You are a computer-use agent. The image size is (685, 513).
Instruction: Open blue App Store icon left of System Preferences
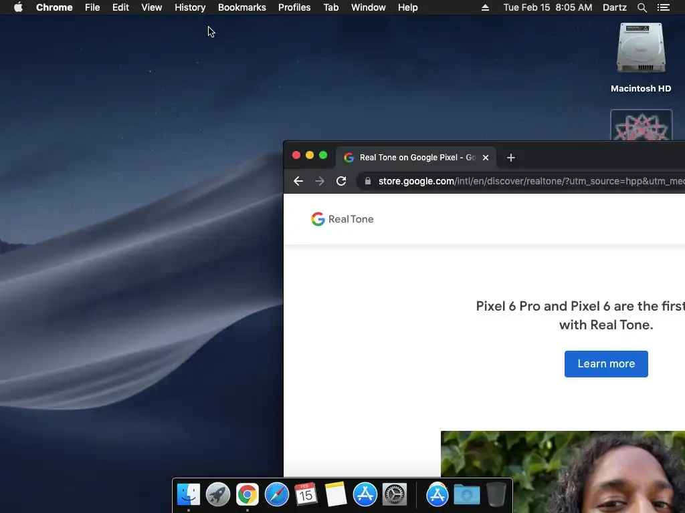pos(365,494)
